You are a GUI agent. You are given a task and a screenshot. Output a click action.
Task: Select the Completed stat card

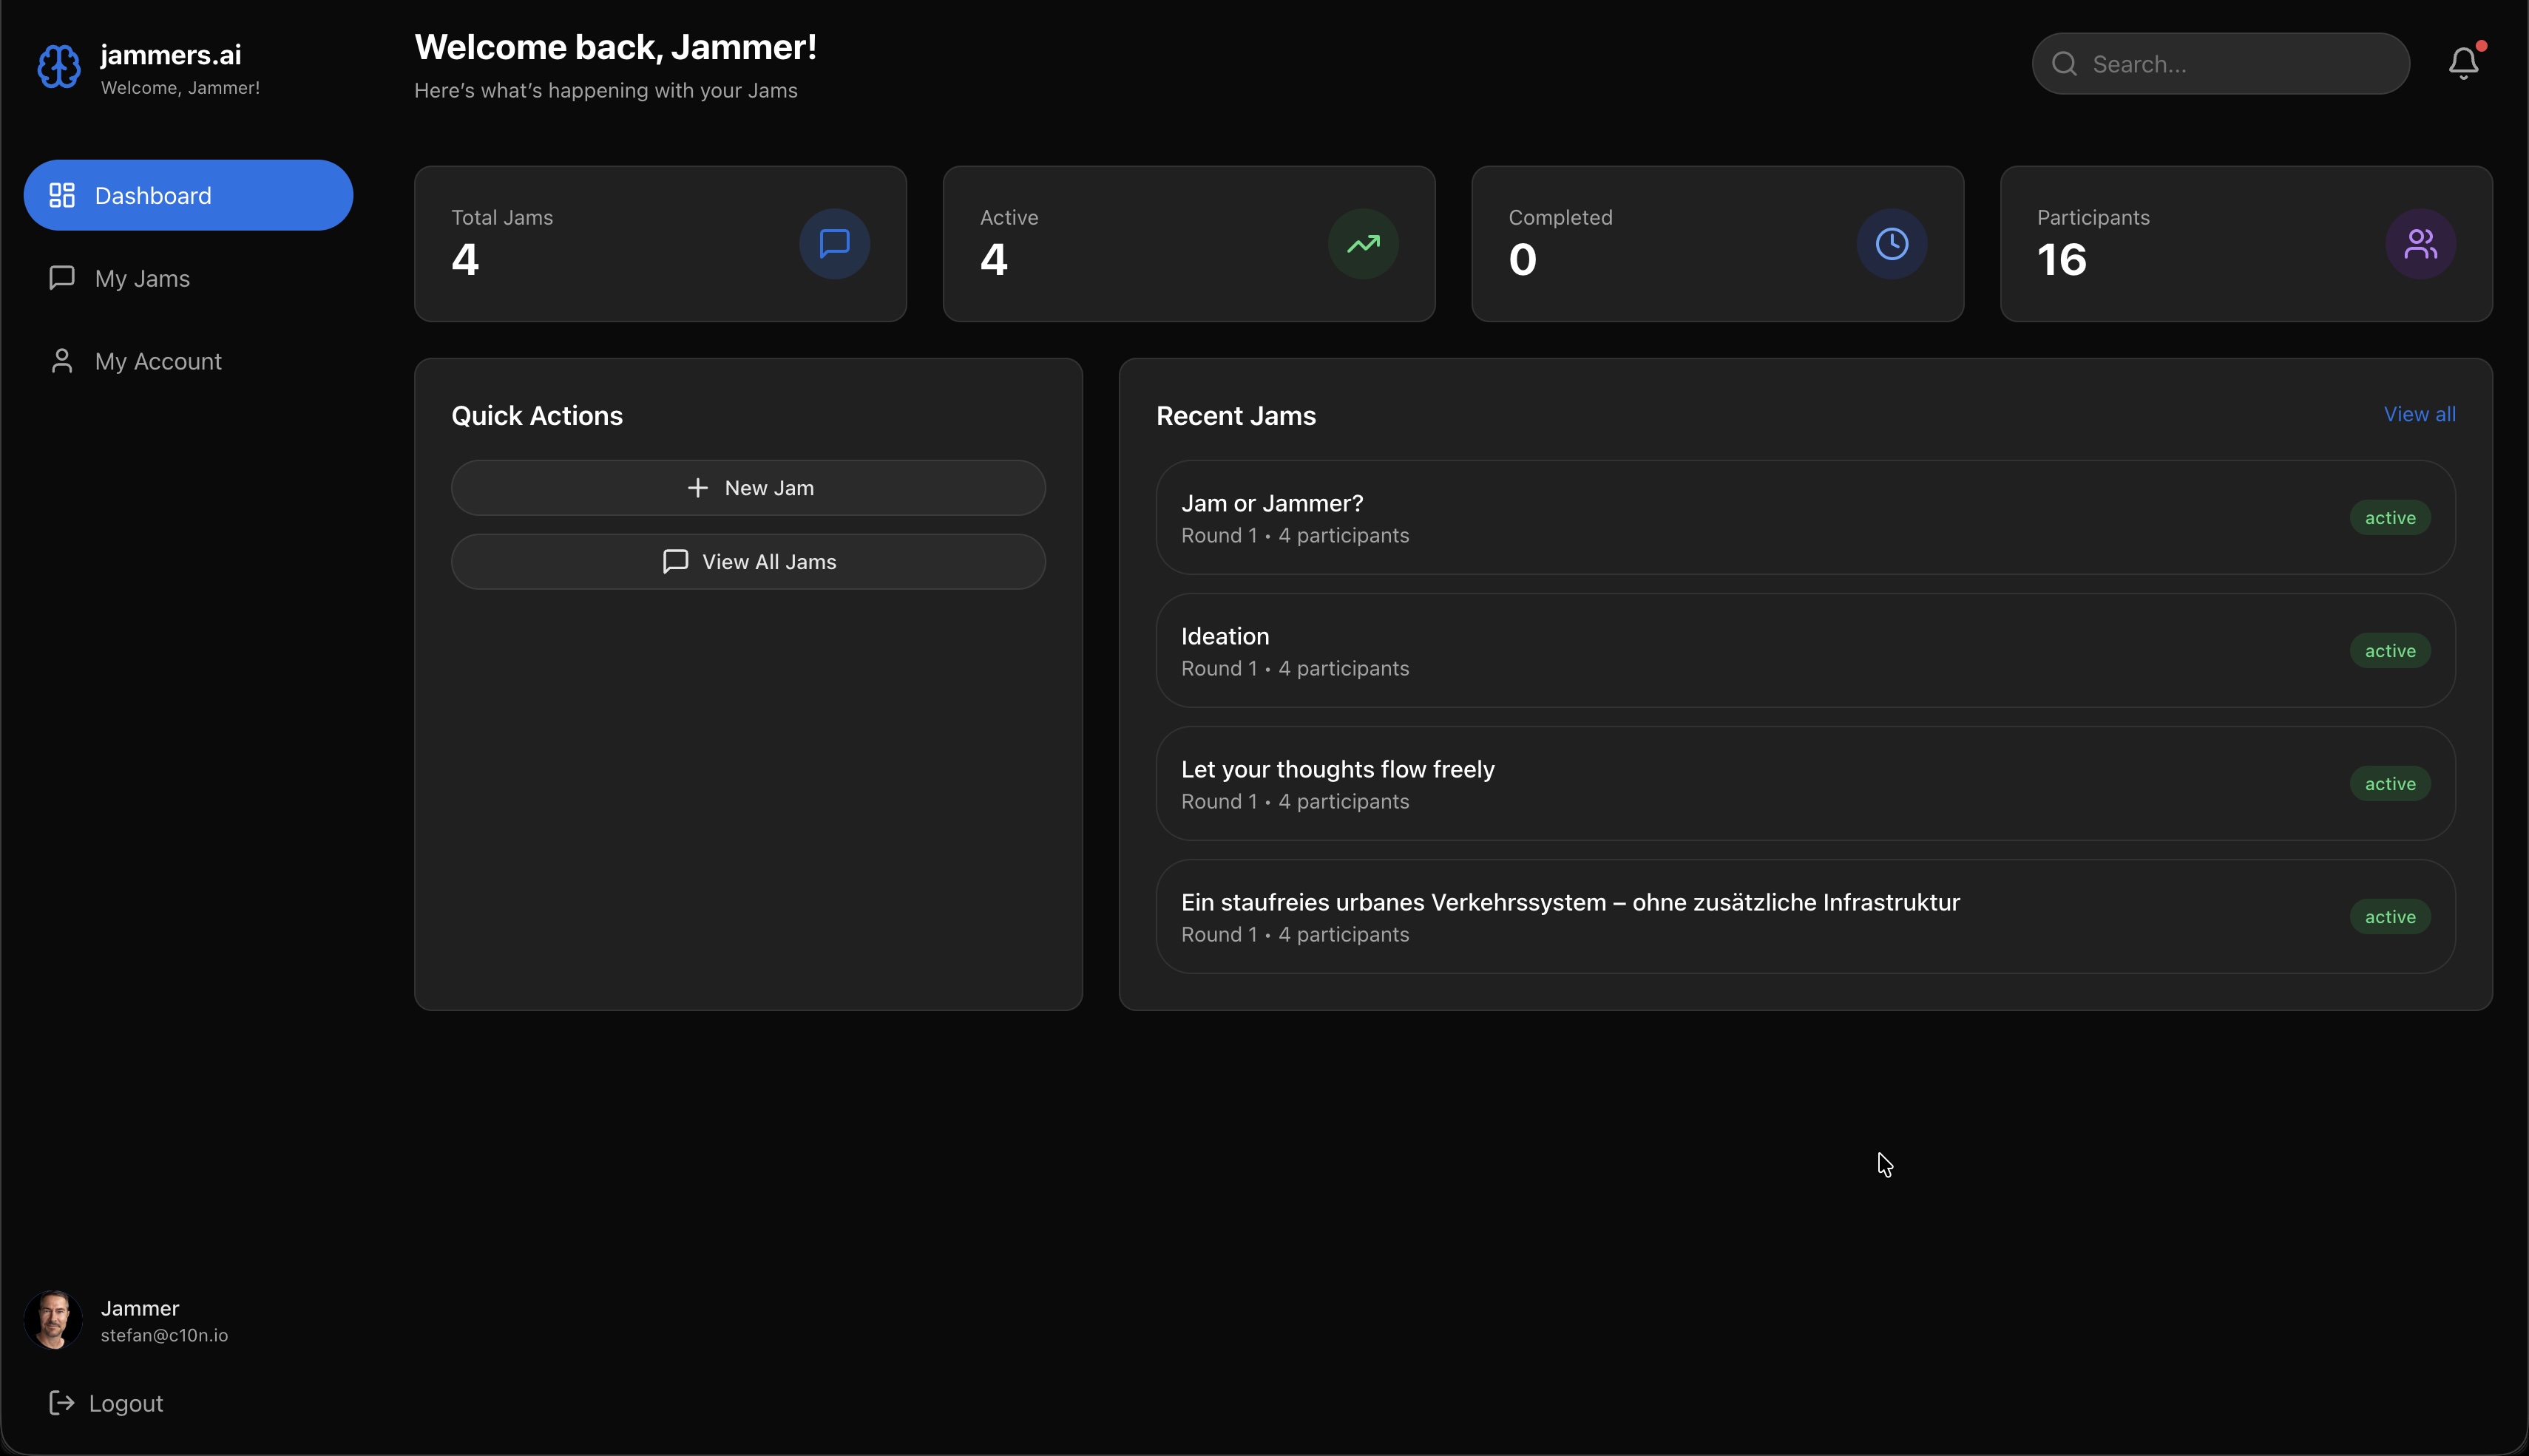coord(1718,244)
